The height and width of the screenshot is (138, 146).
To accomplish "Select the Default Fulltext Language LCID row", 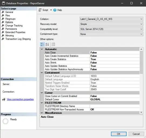I will tap(92, 76).
